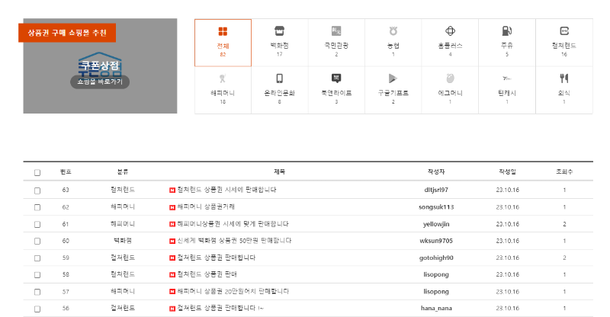Click the red N badge on post 60
The height and width of the screenshot is (317, 610).
coord(172,241)
